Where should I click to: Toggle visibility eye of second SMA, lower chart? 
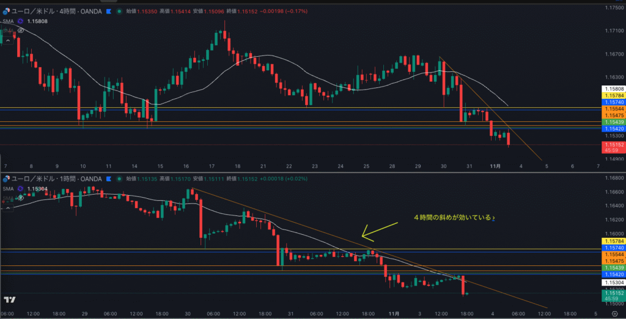tap(21, 197)
